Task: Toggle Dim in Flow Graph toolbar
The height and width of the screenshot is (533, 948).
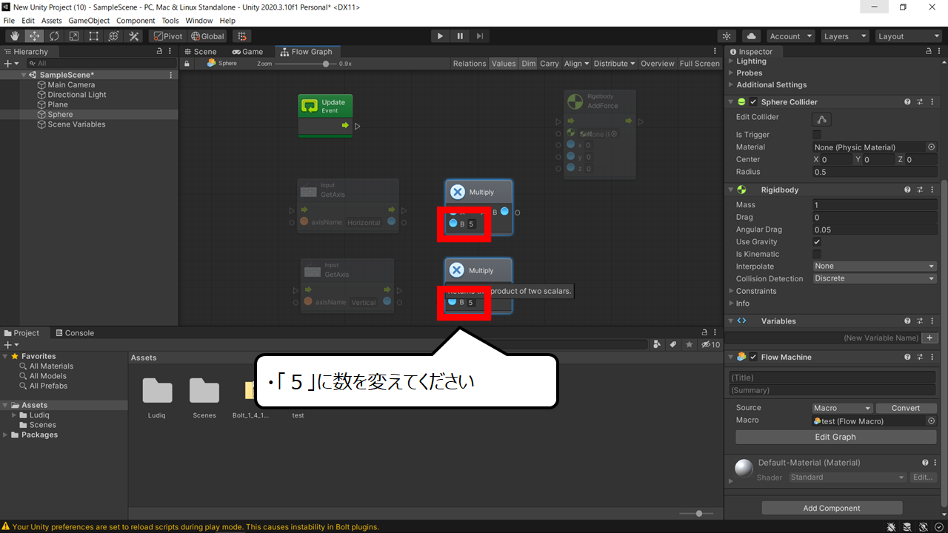Action: coord(528,64)
